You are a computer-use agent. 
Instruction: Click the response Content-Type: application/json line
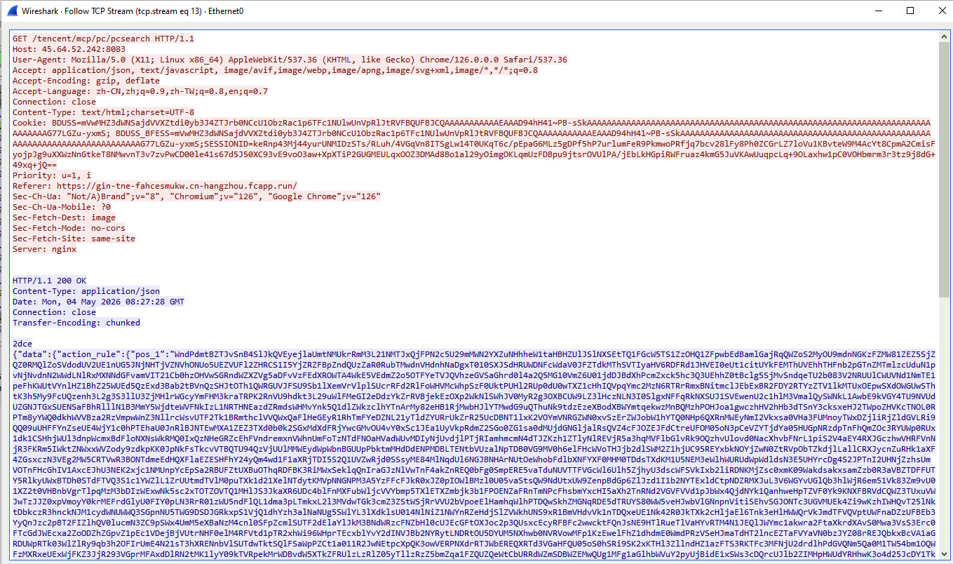click(86, 291)
